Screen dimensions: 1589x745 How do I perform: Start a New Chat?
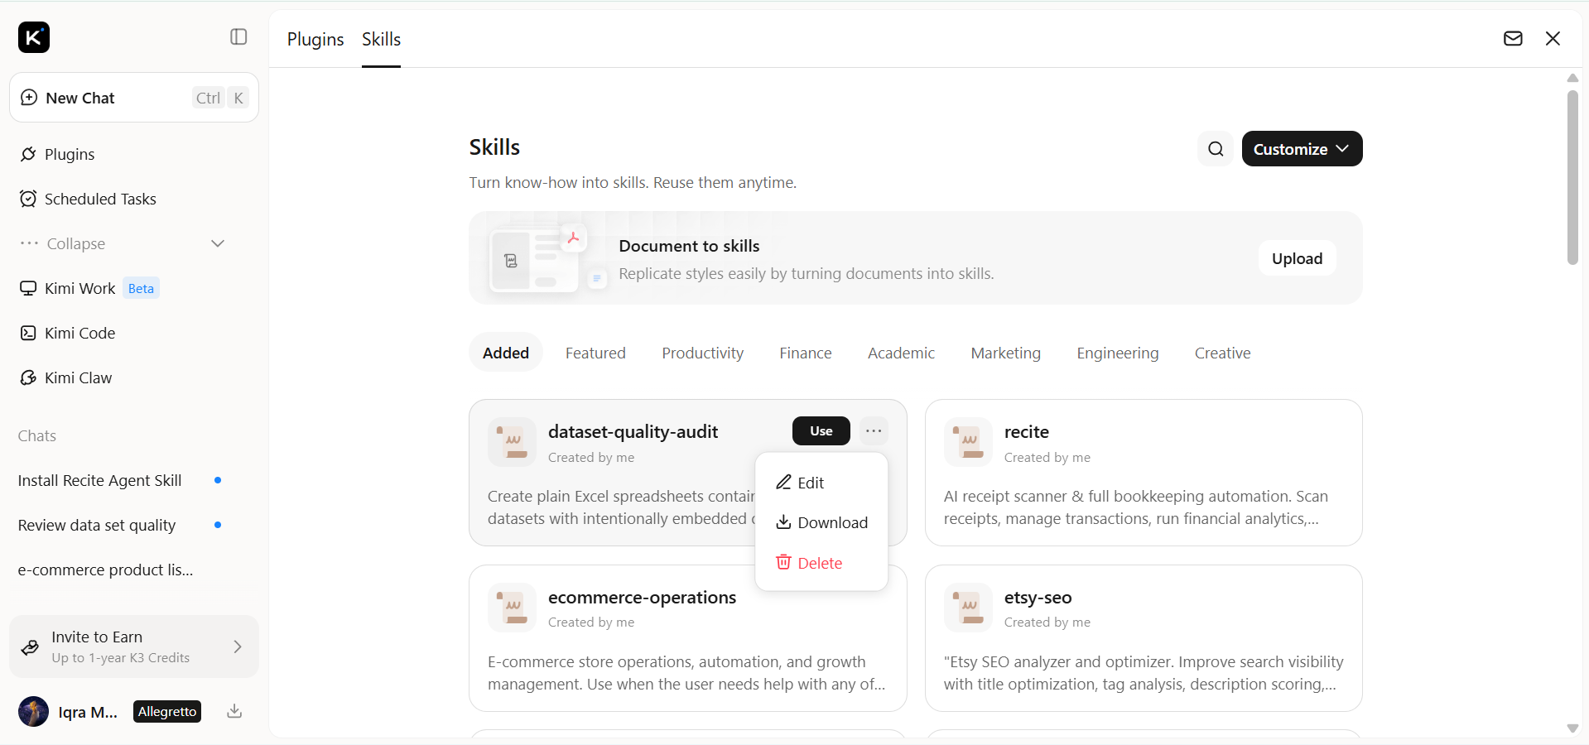click(134, 98)
